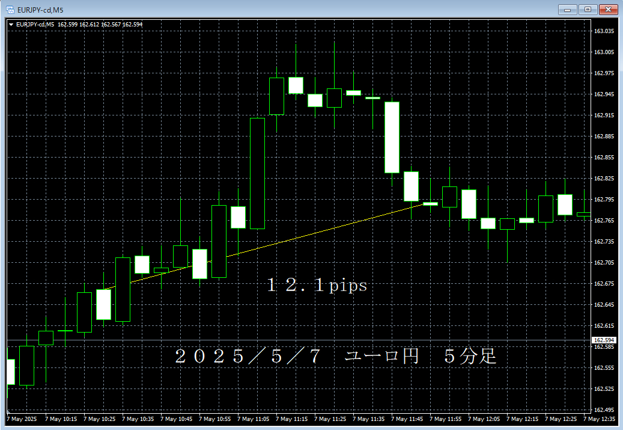Image resolution: width=623 pixels, height=430 pixels.
Task: Click the 162.675 price scale label
Action: (604, 284)
